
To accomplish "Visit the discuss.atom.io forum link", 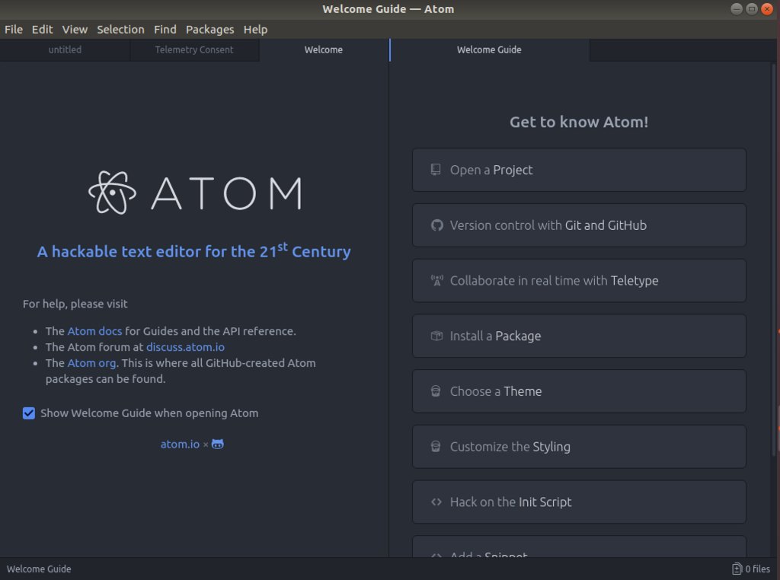I will [185, 347].
